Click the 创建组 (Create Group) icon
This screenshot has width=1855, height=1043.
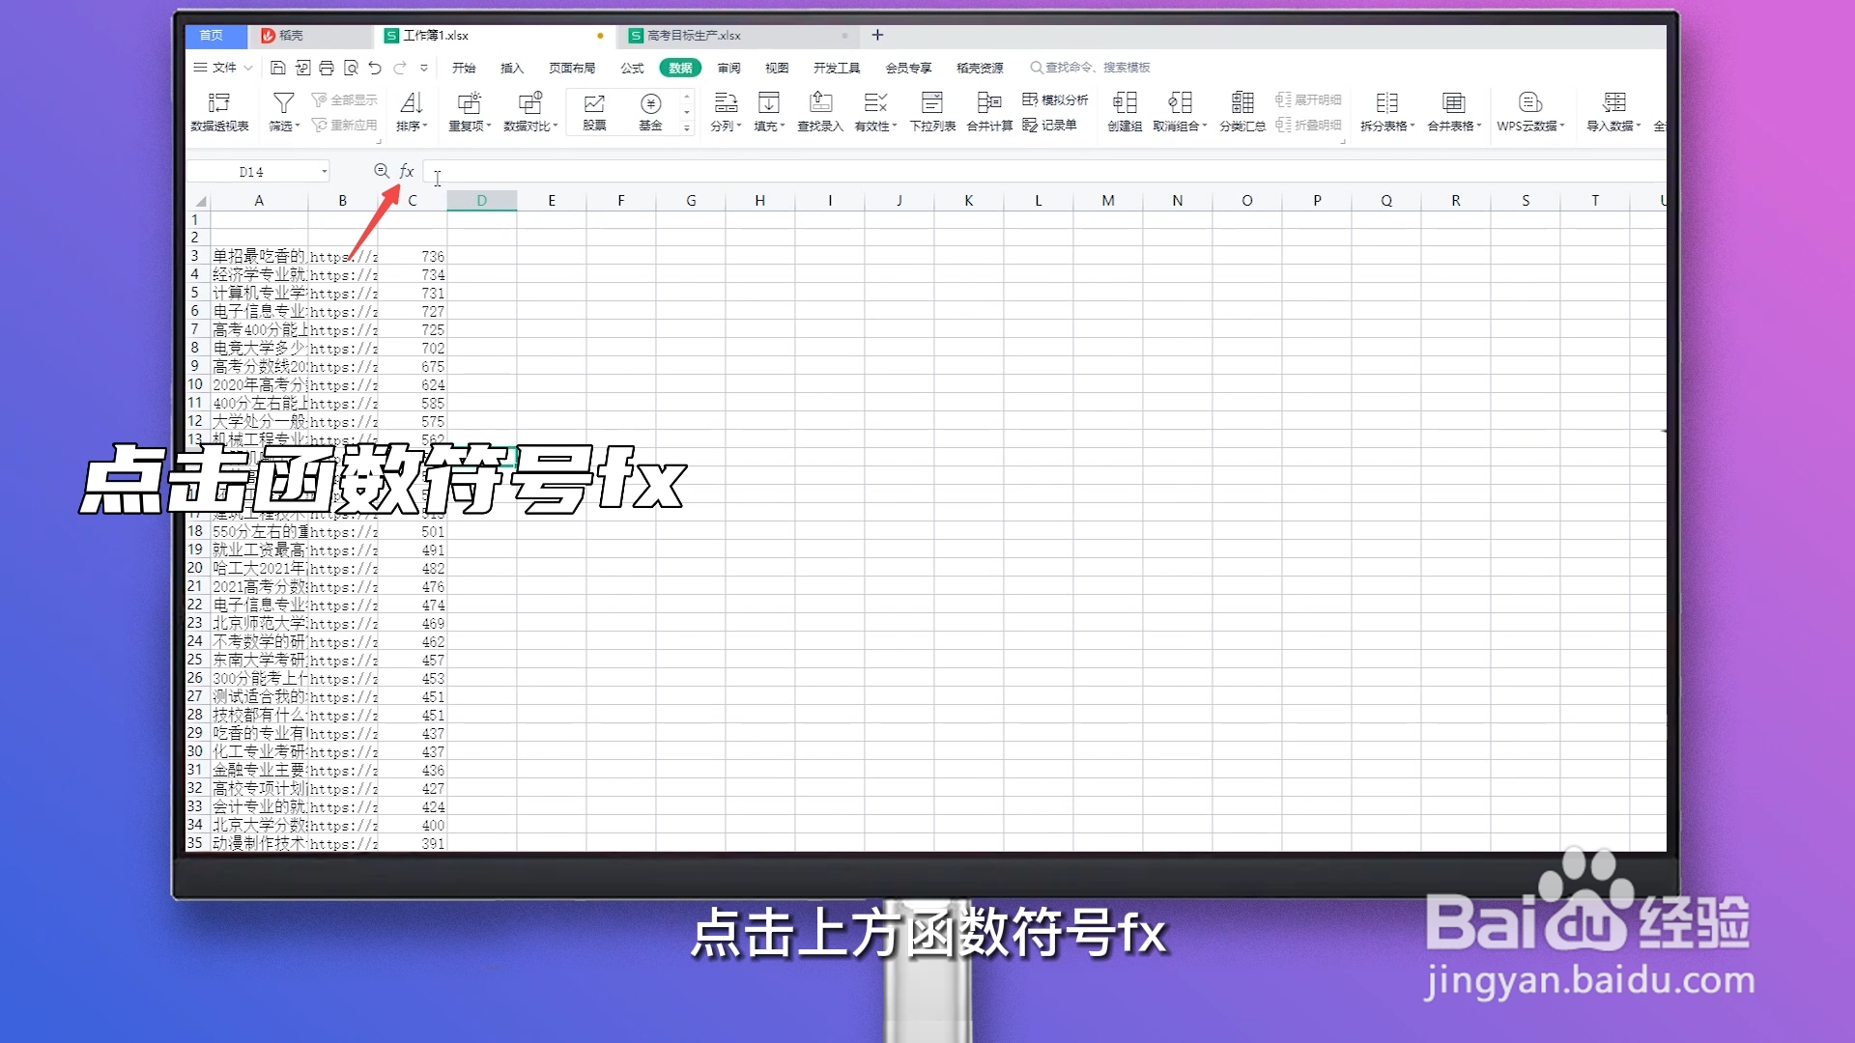click(1124, 109)
